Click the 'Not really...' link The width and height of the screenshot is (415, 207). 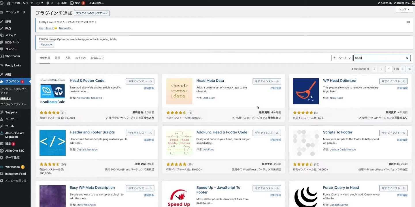pos(66,28)
